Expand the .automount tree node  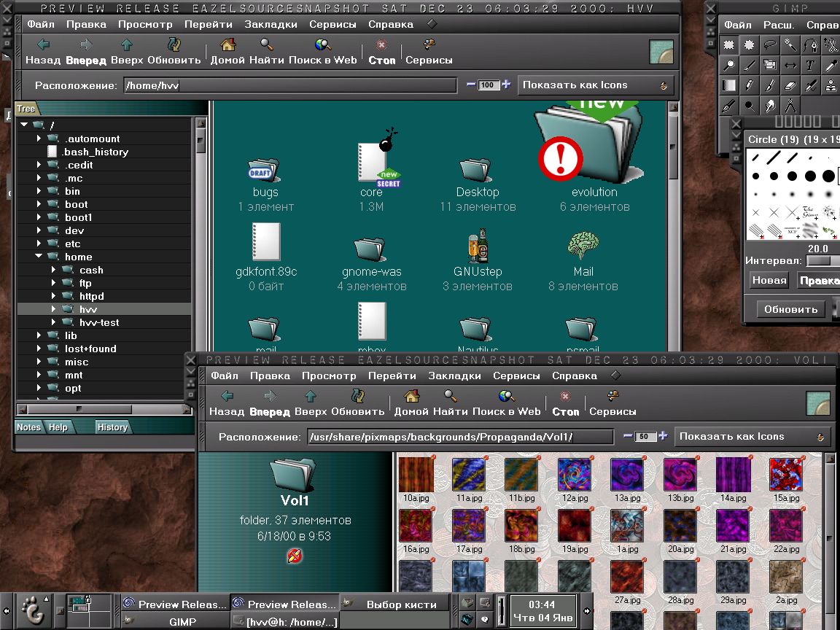(x=39, y=139)
